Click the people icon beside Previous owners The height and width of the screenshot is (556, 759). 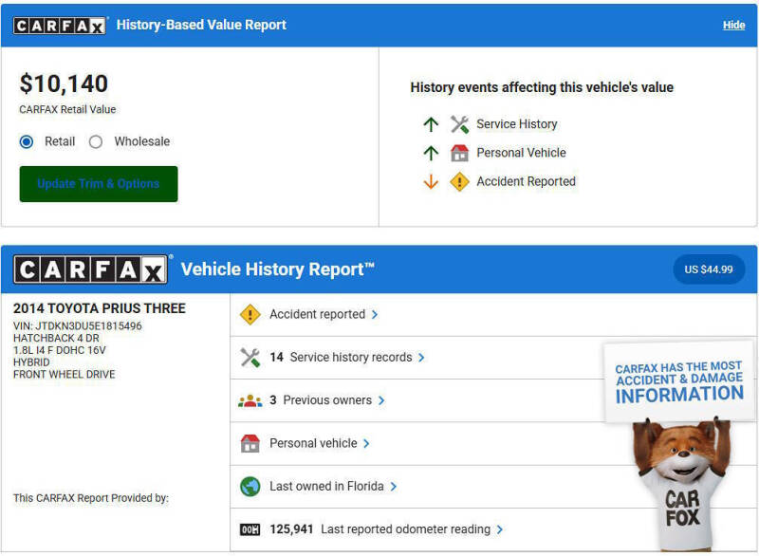tap(250, 400)
